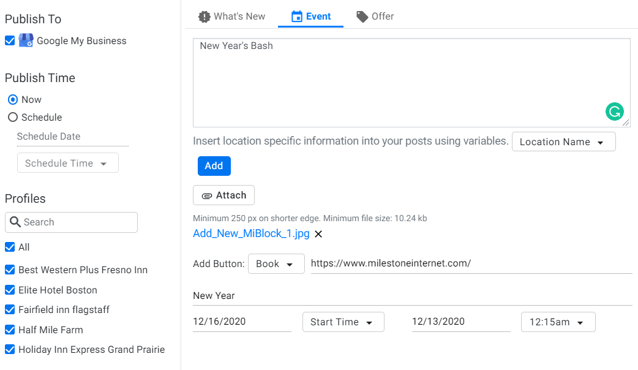
Task: Uncheck the Google My Business checkbox
Action: pos(10,40)
